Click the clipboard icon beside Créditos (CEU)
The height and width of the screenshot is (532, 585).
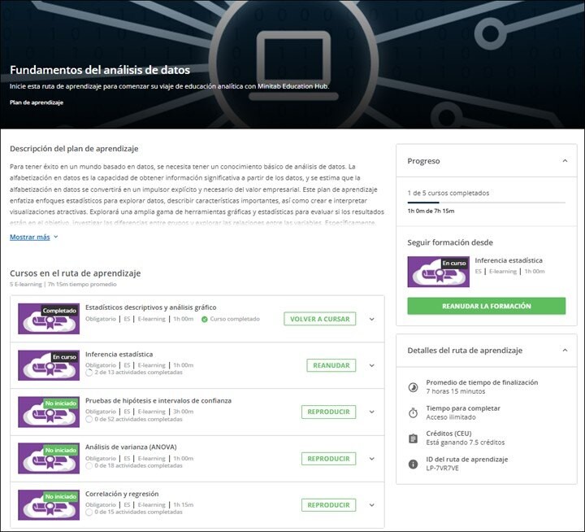coord(412,438)
